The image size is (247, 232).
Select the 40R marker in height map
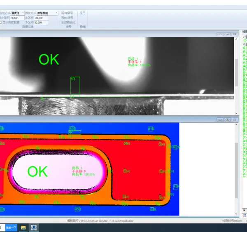[x=72, y=129]
